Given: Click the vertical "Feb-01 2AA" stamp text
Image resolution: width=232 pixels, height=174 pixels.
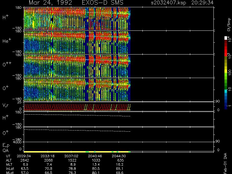Looking at the screenshot, I should pyautogui.click(x=225, y=163).
